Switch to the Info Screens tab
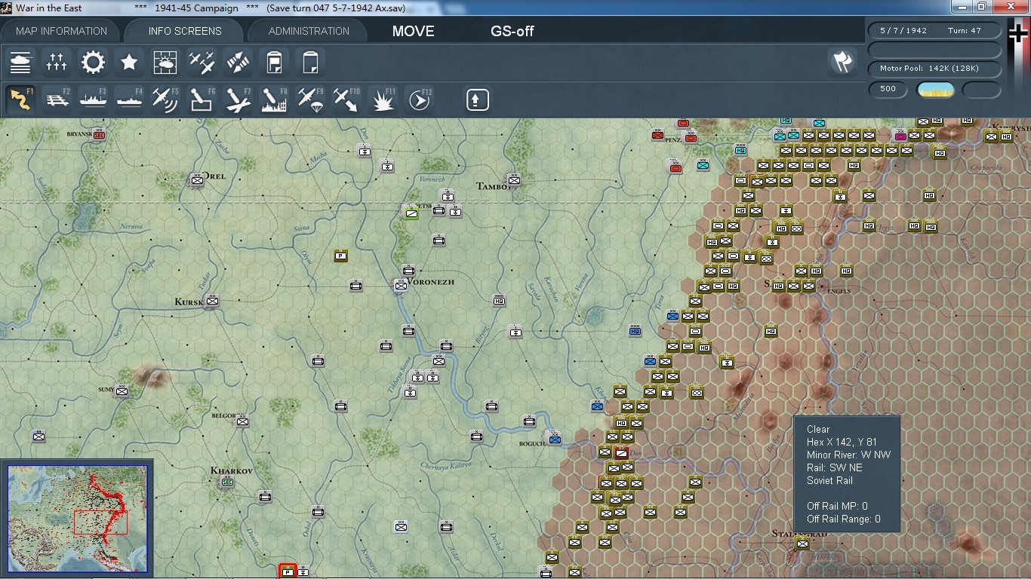Viewport: 1031px width, 579px height. pos(185,31)
